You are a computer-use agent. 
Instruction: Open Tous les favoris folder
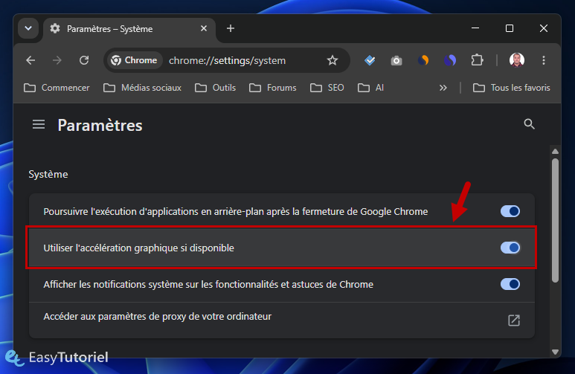[x=512, y=88]
